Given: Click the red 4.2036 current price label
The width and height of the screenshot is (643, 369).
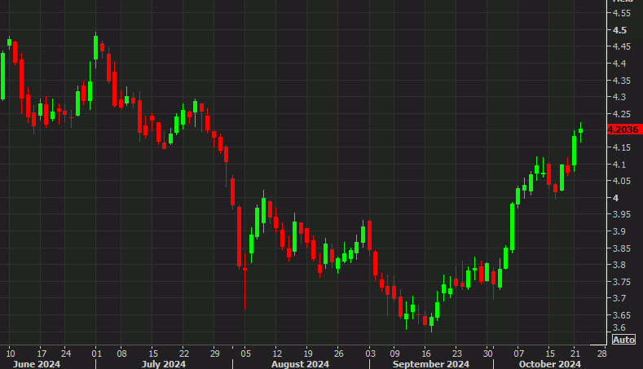Looking at the screenshot, I should (x=624, y=130).
